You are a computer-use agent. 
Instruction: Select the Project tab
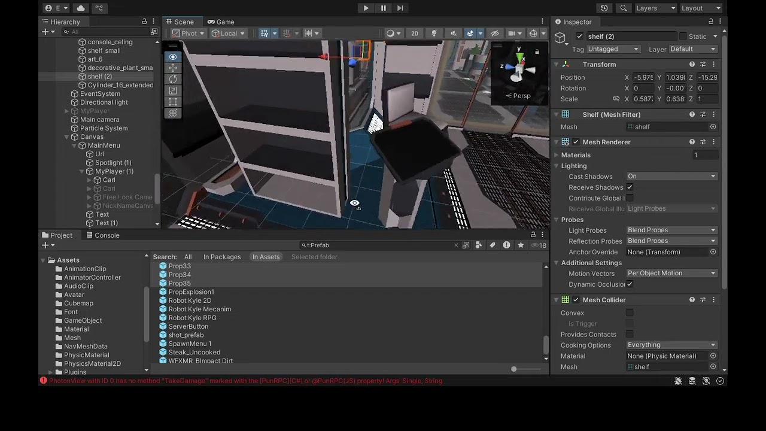click(57, 235)
